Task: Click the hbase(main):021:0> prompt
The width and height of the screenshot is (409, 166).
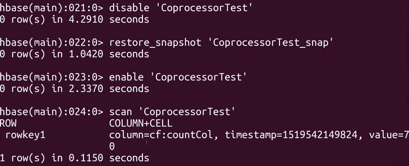Action: coord(52,8)
